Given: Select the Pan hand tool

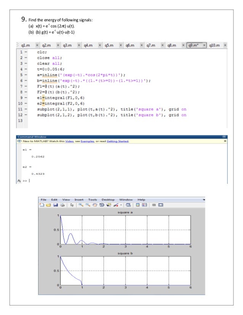Looking at the screenshot, I should (x=94, y=205).
